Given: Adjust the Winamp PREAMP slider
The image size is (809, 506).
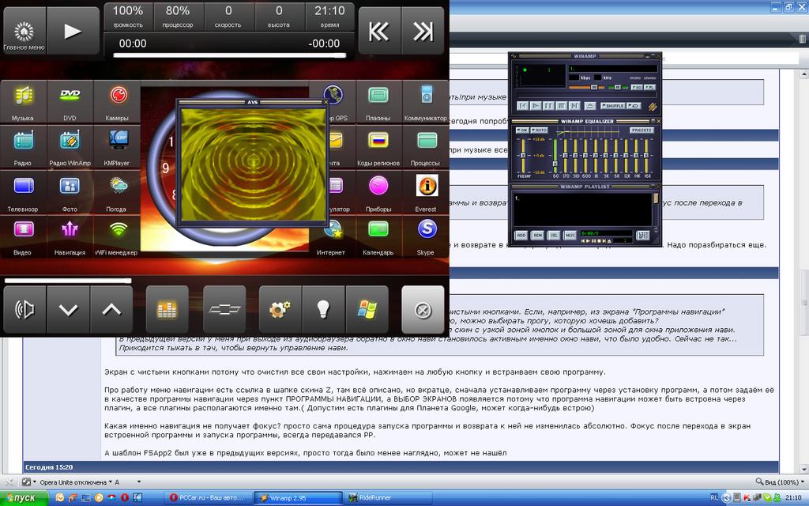Looking at the screenshot, I should coord(522,154).
